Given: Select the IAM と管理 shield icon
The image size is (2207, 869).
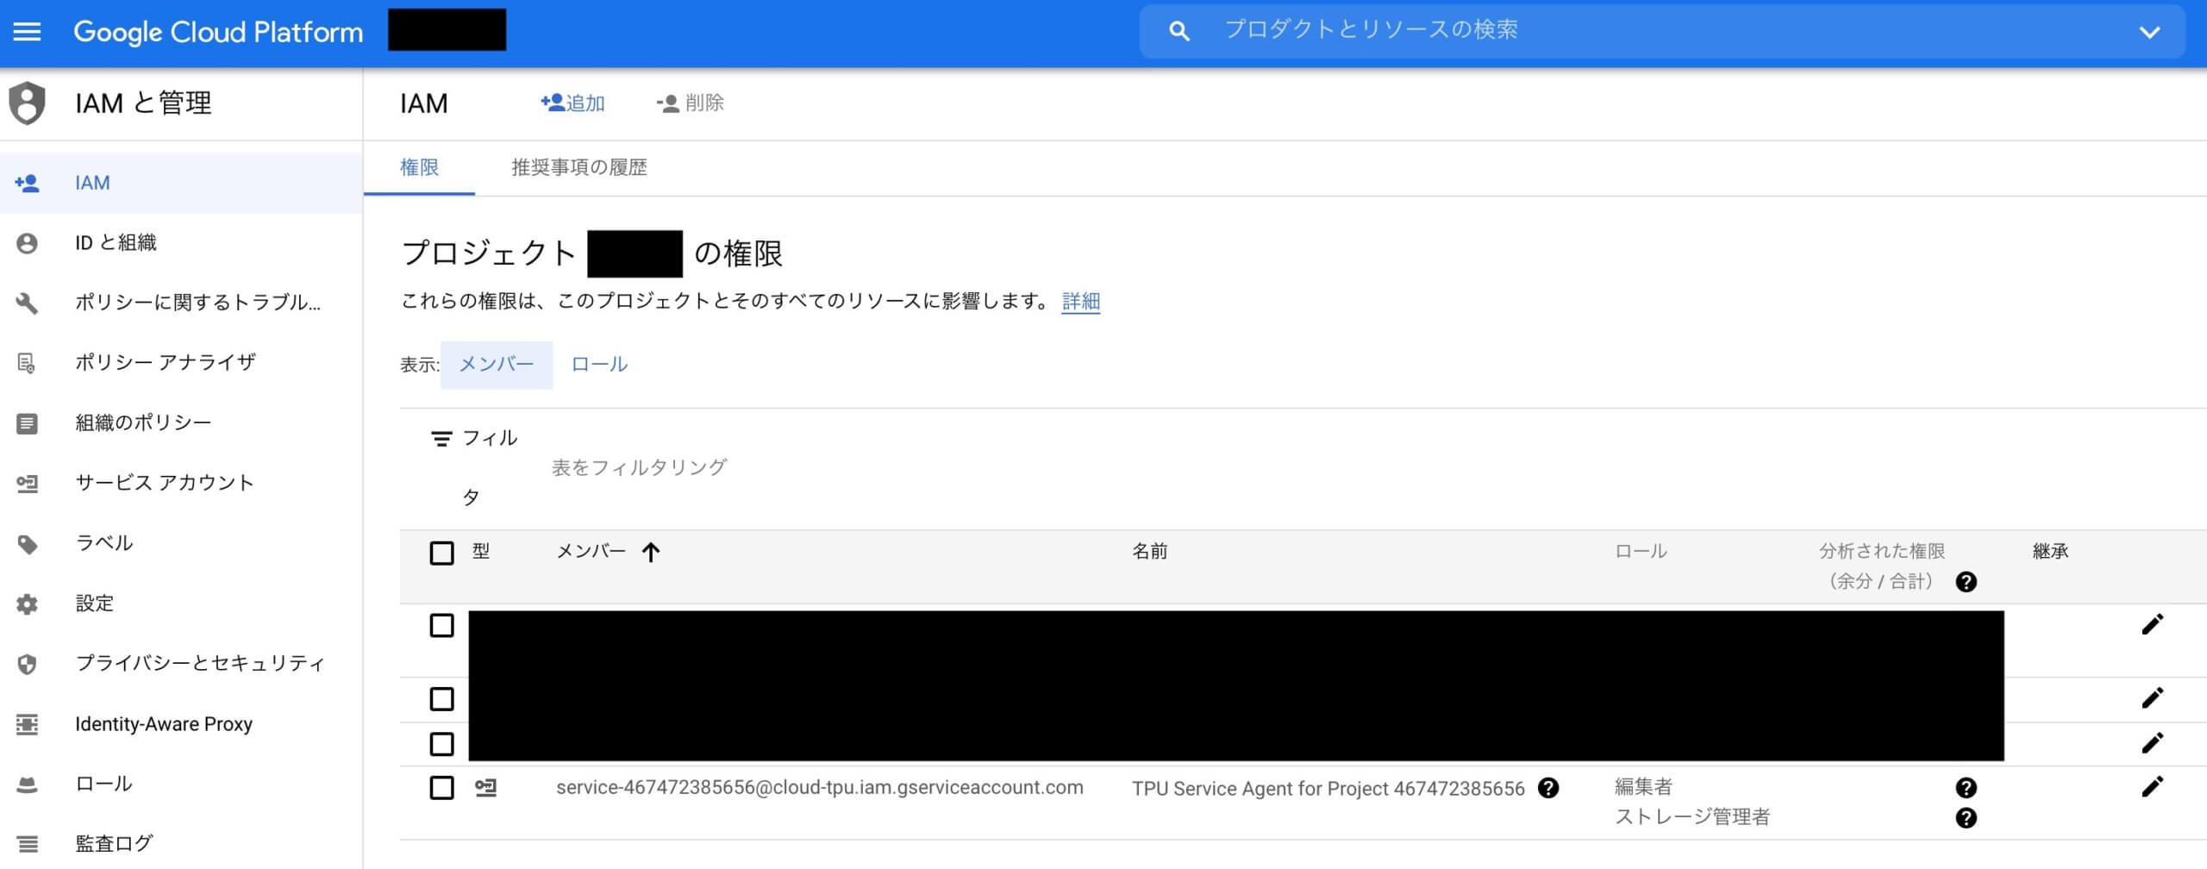Looking at the screenshot, I should pos(28,103).
